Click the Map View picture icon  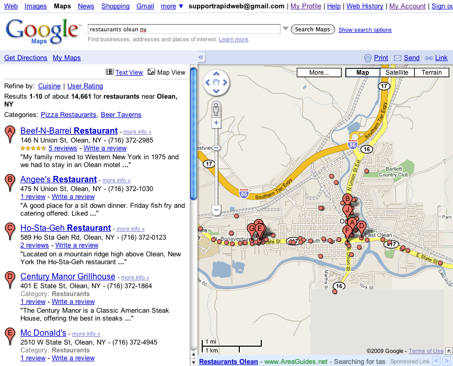[x=151, y=72]
